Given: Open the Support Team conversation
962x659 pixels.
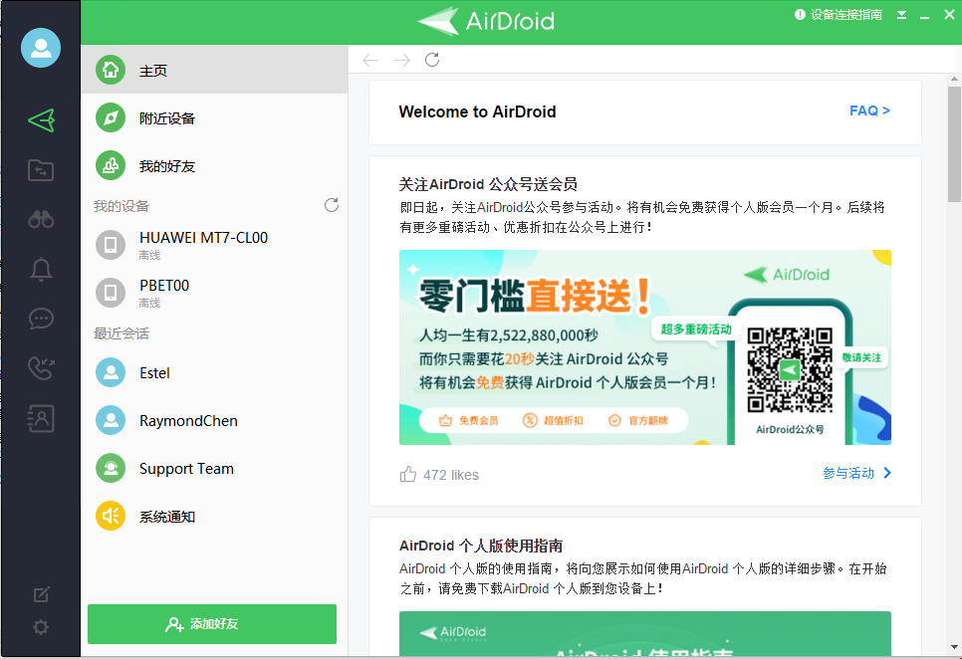Looking at the screenshot, I should click(214, 468).
